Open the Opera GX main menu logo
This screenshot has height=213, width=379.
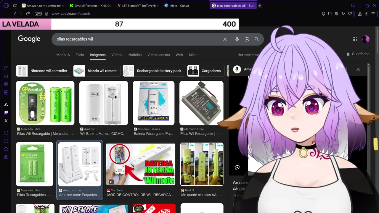tap(6, 6)
